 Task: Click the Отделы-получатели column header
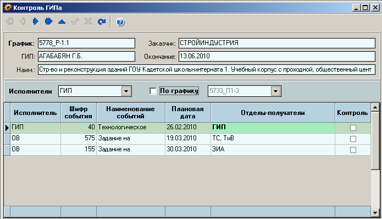click(x=273, y=113)
